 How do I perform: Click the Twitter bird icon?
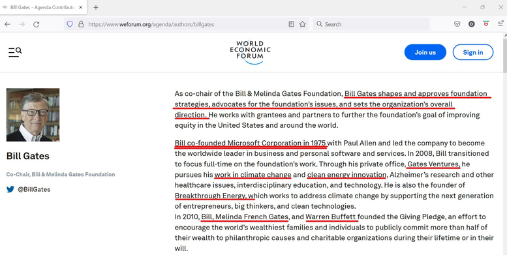10,189
